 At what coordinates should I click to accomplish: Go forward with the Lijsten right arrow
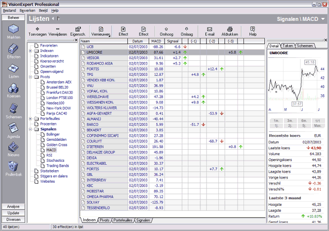pos(59,19)
